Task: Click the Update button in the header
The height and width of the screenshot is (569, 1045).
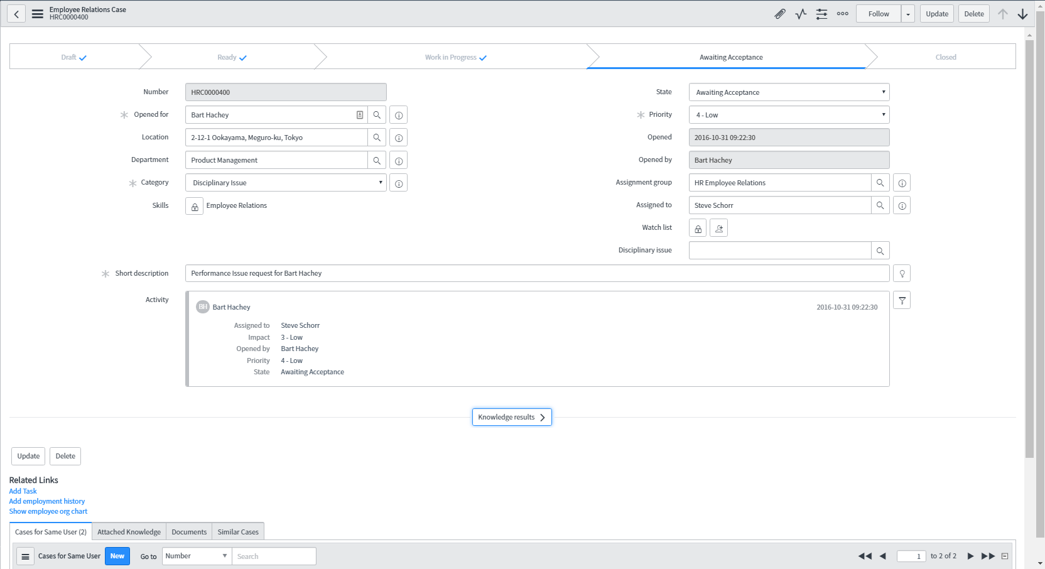Action: click(x=937, y=14)
